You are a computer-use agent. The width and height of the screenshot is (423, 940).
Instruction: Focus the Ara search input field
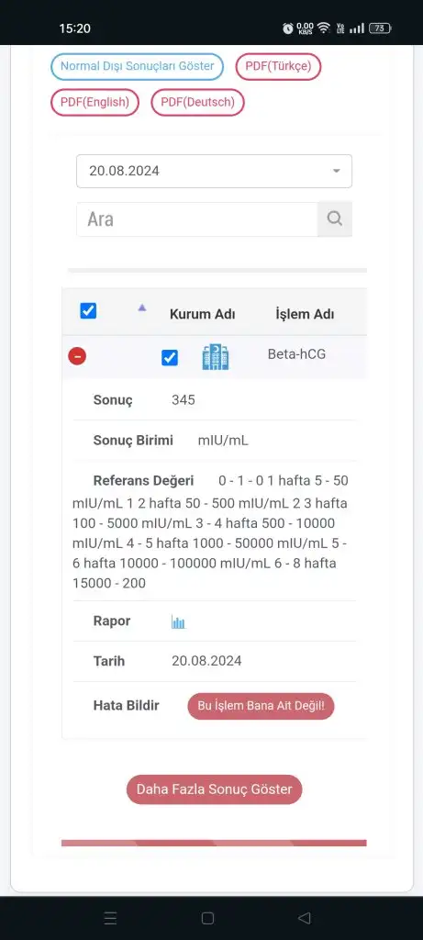coord(196,218)
